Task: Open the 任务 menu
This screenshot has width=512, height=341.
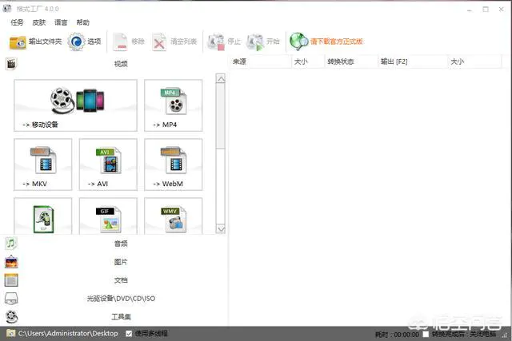Action: (17, 22)
